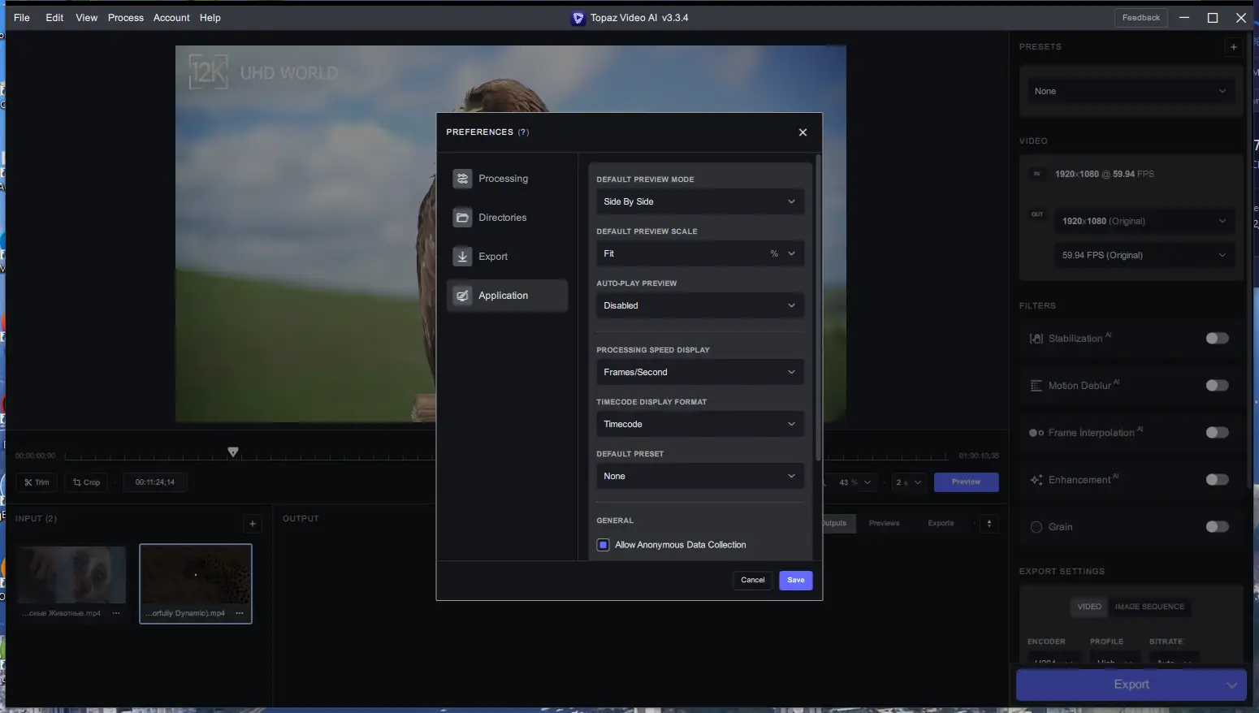Click the Grain filter icon
This screenshot has width=1259, height=713.
click(x=1036, y=527)
